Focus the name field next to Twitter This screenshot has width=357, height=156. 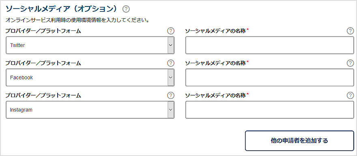tap(269, 45)
